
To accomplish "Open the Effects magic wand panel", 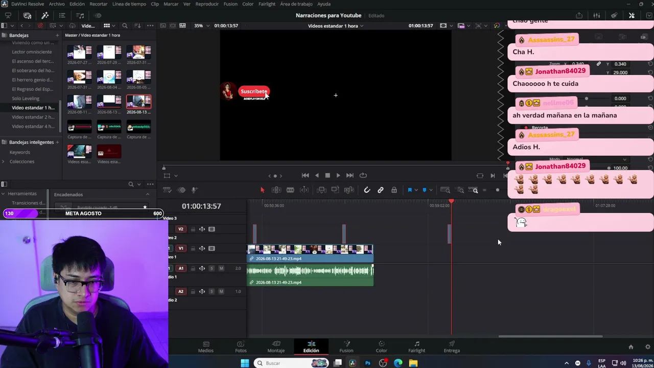I will (x=45, y=15).
